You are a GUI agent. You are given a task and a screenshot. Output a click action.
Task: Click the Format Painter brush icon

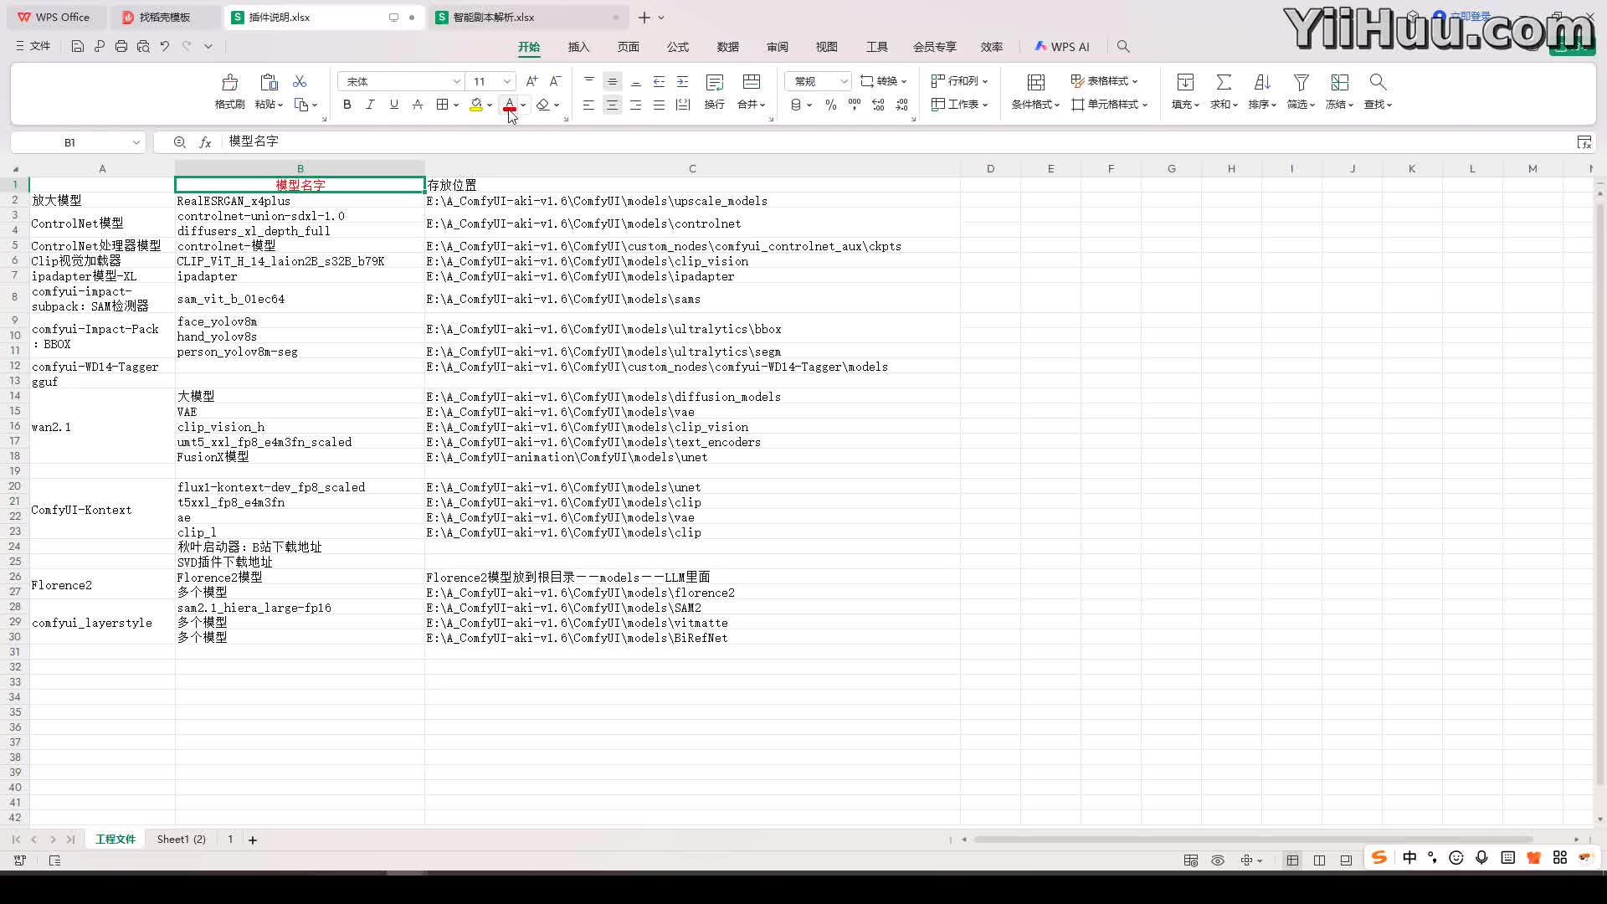[x=229, y=82]
